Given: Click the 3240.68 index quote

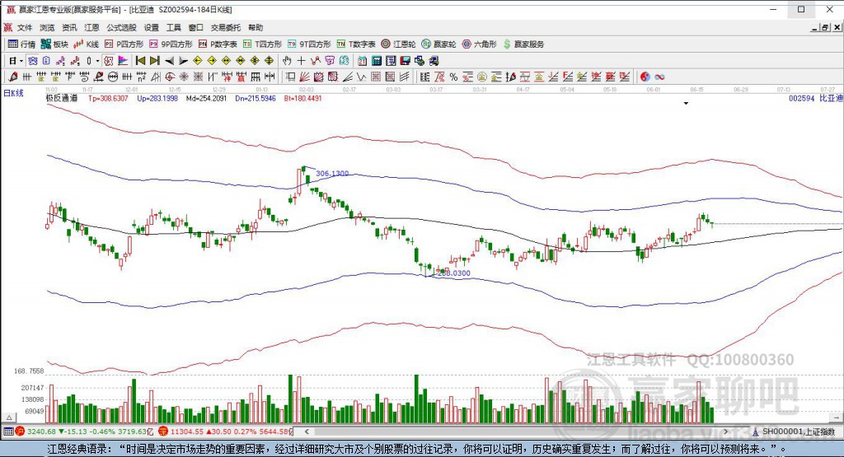Looking at the screenshot, I should coord(41,431).
